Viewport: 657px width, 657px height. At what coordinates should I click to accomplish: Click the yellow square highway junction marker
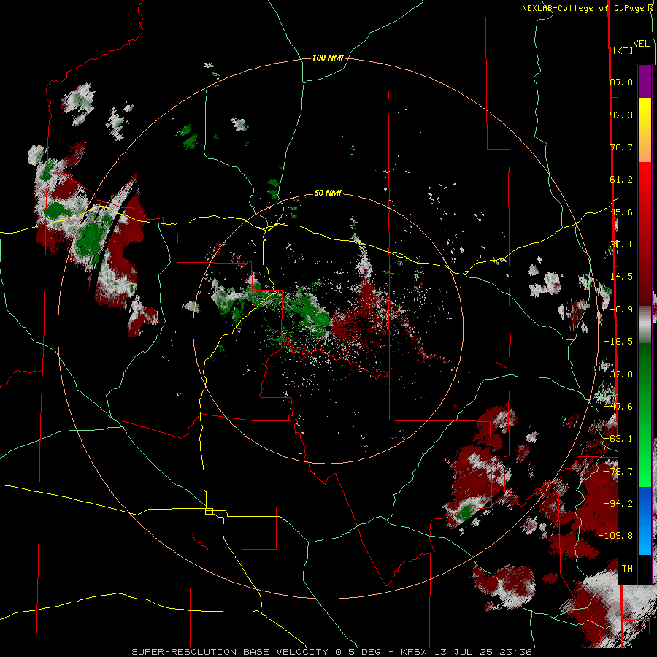[x=209, y=511]
